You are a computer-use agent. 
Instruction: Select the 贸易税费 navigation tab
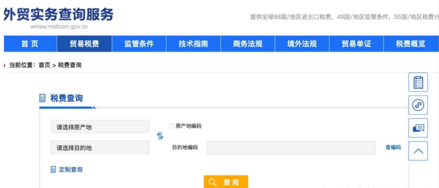[84, 44]
